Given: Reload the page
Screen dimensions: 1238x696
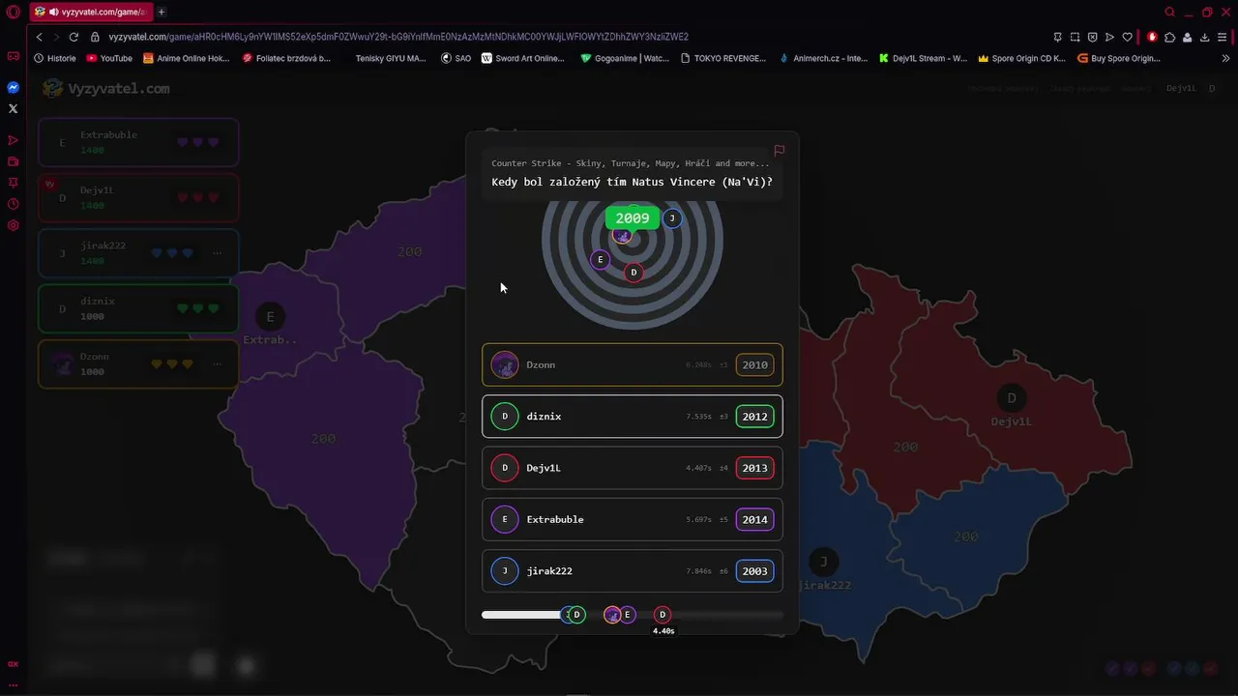Looking at the screenshot, I should tap(74, 37).
